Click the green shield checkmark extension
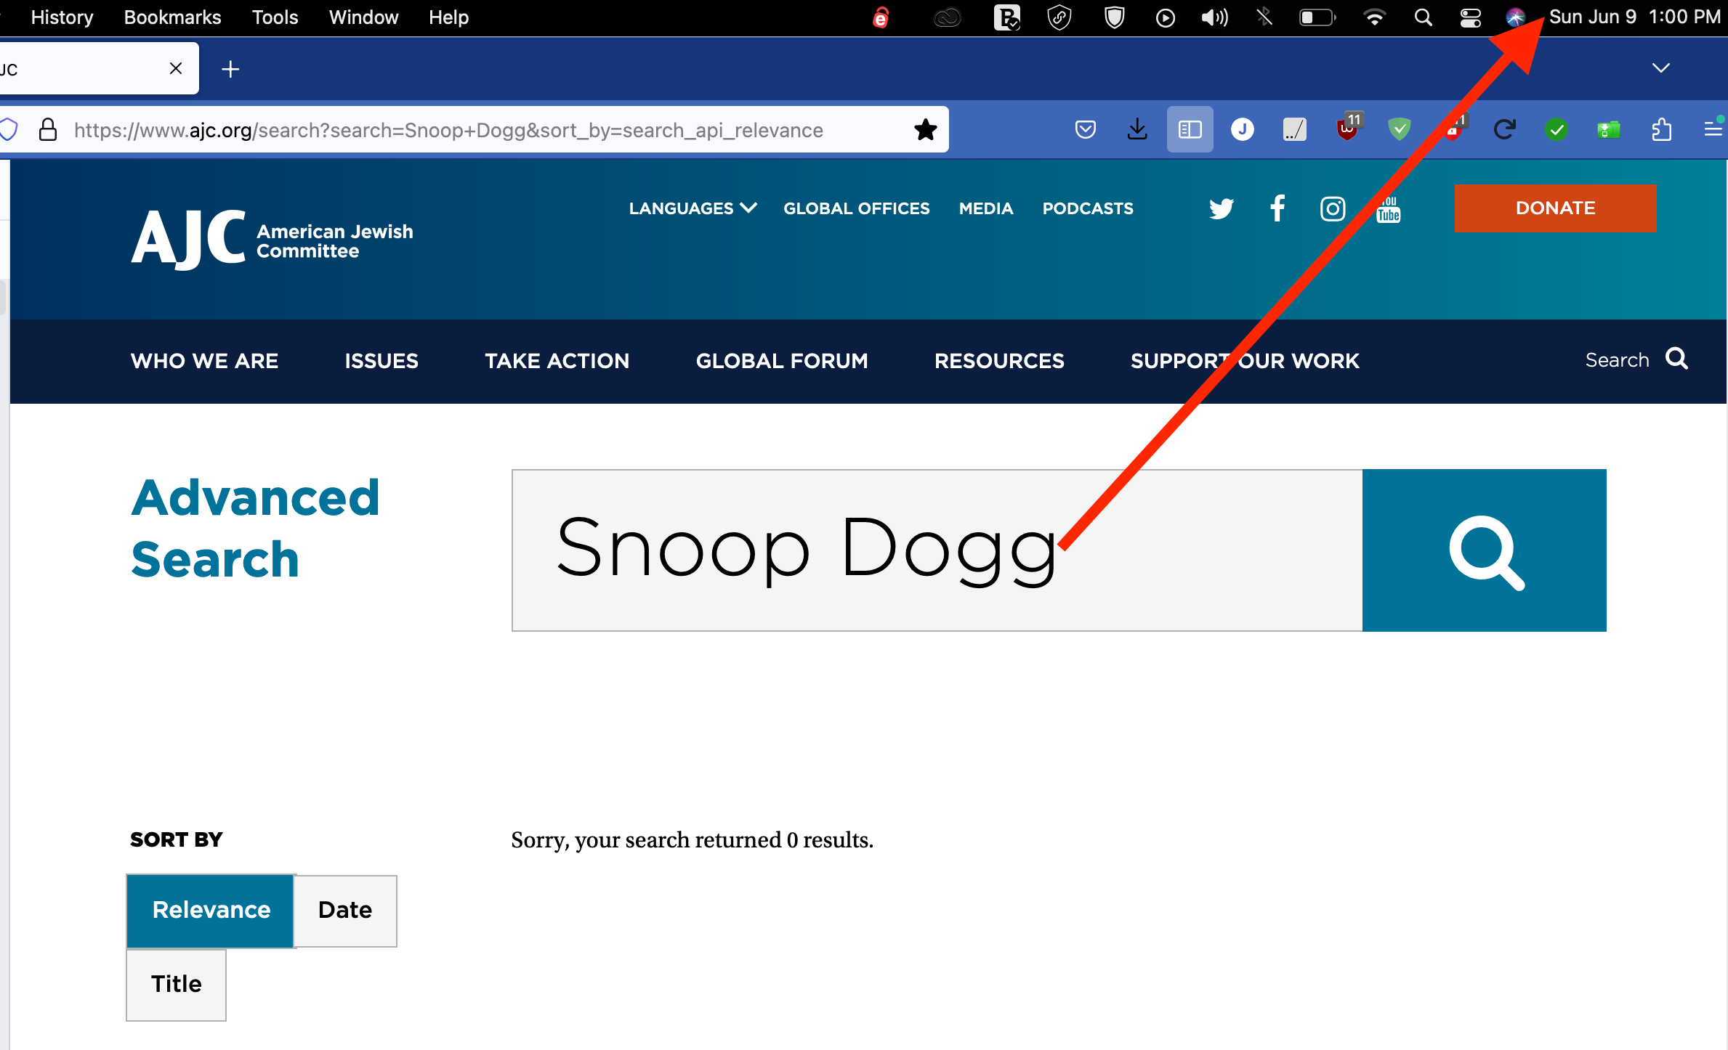Viewport: 1728px width, 1050px height. click(1399, 130)
